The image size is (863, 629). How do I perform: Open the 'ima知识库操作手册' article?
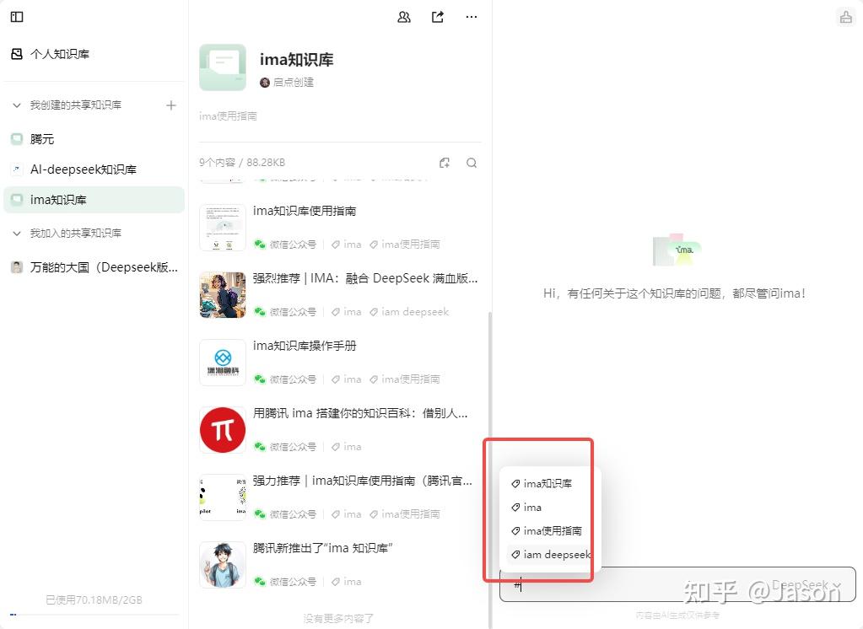[307, 345]
